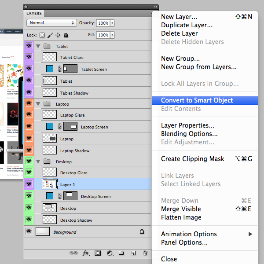Click the Desktop group folder icon
Screen dimensions: 264x264
(x=47, y=161)
